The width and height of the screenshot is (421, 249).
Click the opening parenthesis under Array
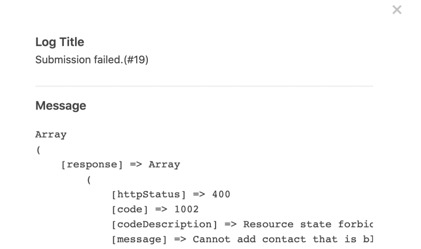coord(38,150)
